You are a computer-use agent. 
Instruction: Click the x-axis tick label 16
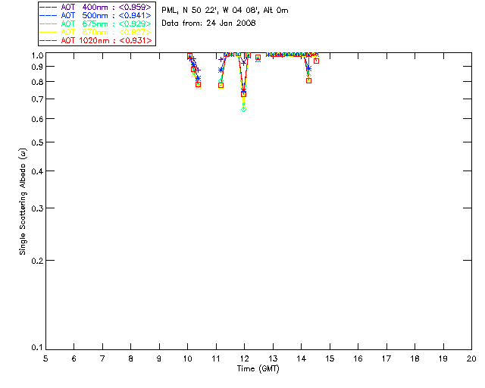coord(358,358)
